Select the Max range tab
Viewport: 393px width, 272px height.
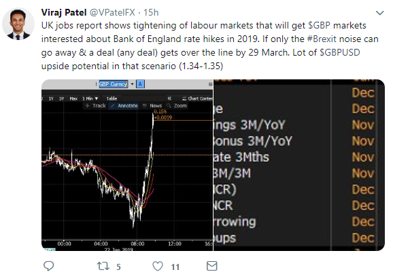point(73,98)
